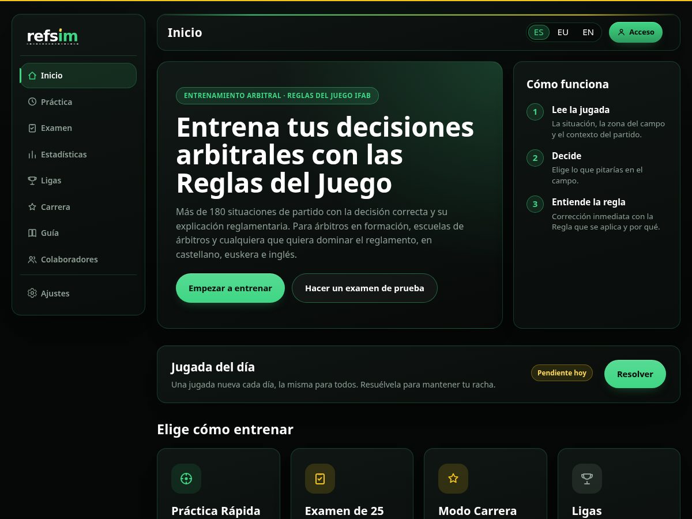Click the Resolver button
Image resolution: width=692 pixels, height=519 pixels.
point(635,374)
